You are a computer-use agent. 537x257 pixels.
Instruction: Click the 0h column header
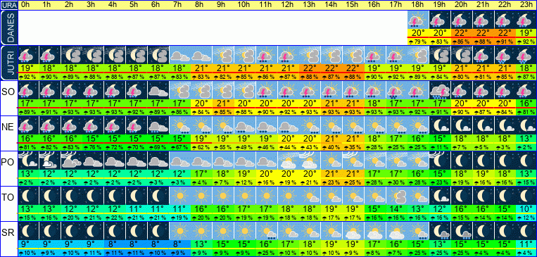click(25, 5)
